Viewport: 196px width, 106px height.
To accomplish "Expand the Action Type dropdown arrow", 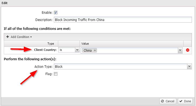I will 190,66.
